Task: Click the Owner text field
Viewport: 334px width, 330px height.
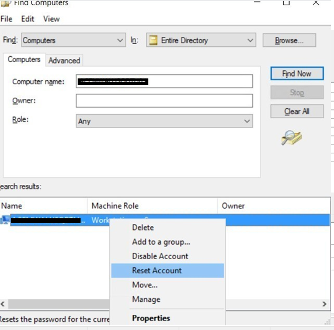Action: (x=164, y=101)
